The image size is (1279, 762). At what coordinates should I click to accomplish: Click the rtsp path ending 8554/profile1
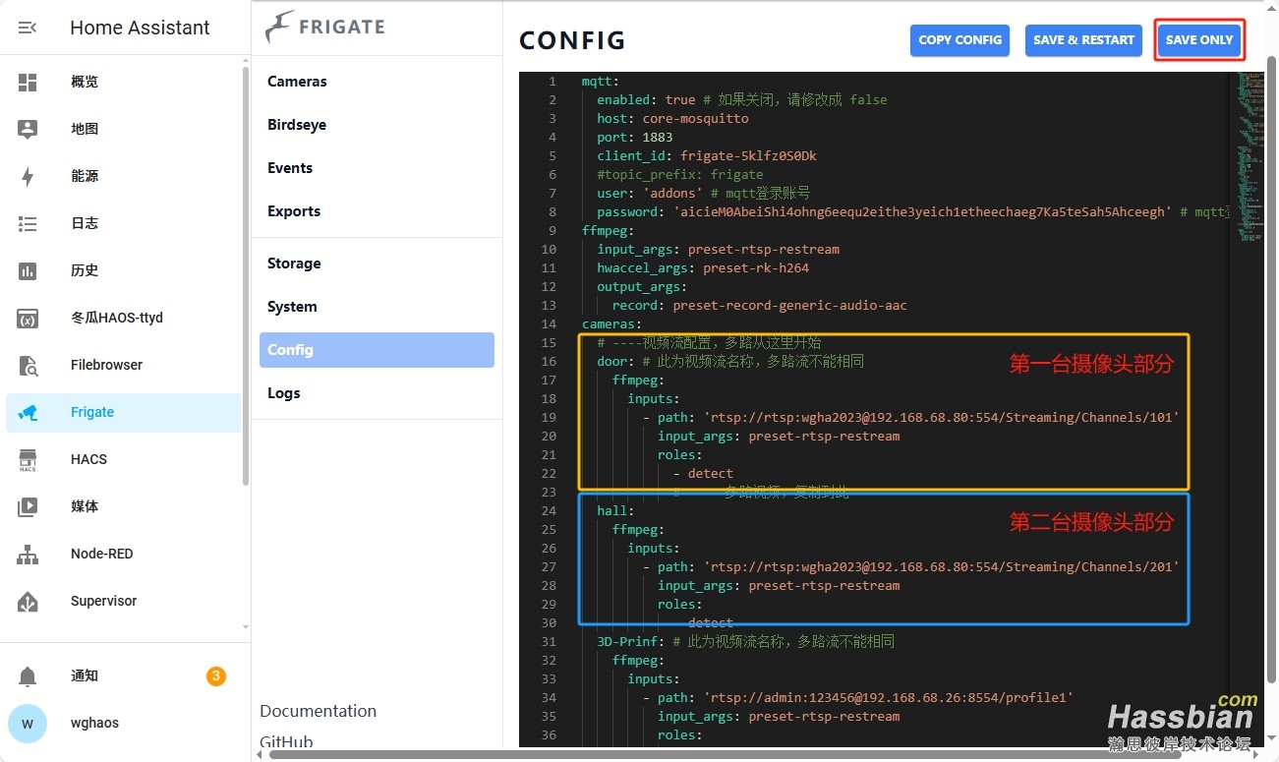(888, 698)
